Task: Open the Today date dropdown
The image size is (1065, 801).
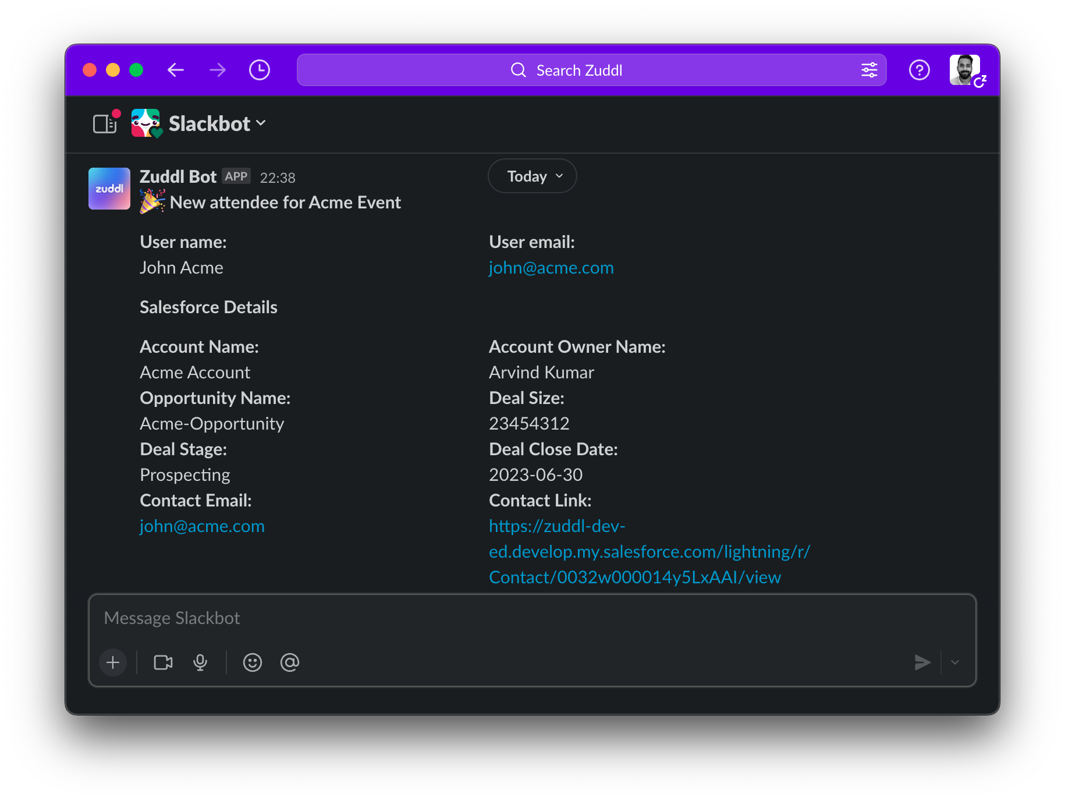Action: (x=532, y=176)
